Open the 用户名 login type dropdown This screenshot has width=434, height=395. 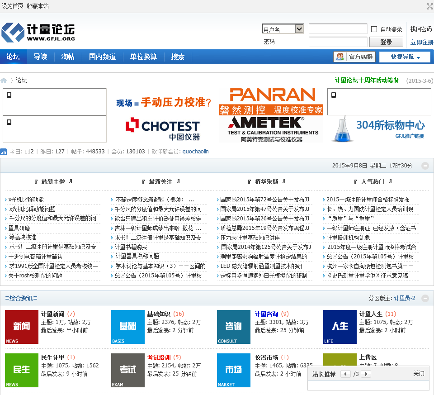(x=283, y=29)
